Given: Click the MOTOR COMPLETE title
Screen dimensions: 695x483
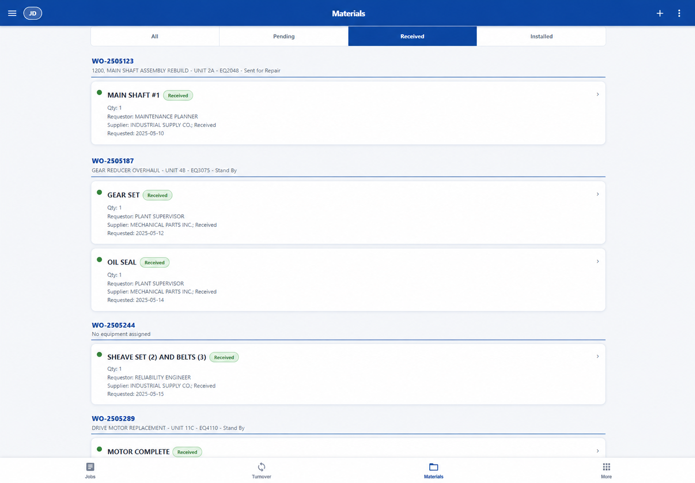Looking at the screenshot, I should pos(138,452).
